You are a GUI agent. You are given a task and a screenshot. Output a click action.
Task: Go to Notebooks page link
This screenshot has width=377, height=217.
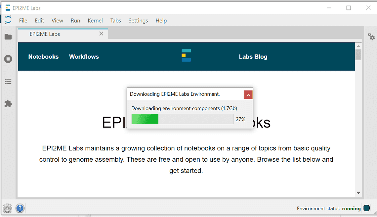pyautogui.click(x=43, y=57)
